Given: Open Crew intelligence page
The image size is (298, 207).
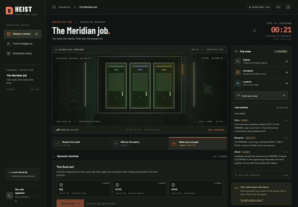Looking at the screenshot, I should tap(23, 44).
